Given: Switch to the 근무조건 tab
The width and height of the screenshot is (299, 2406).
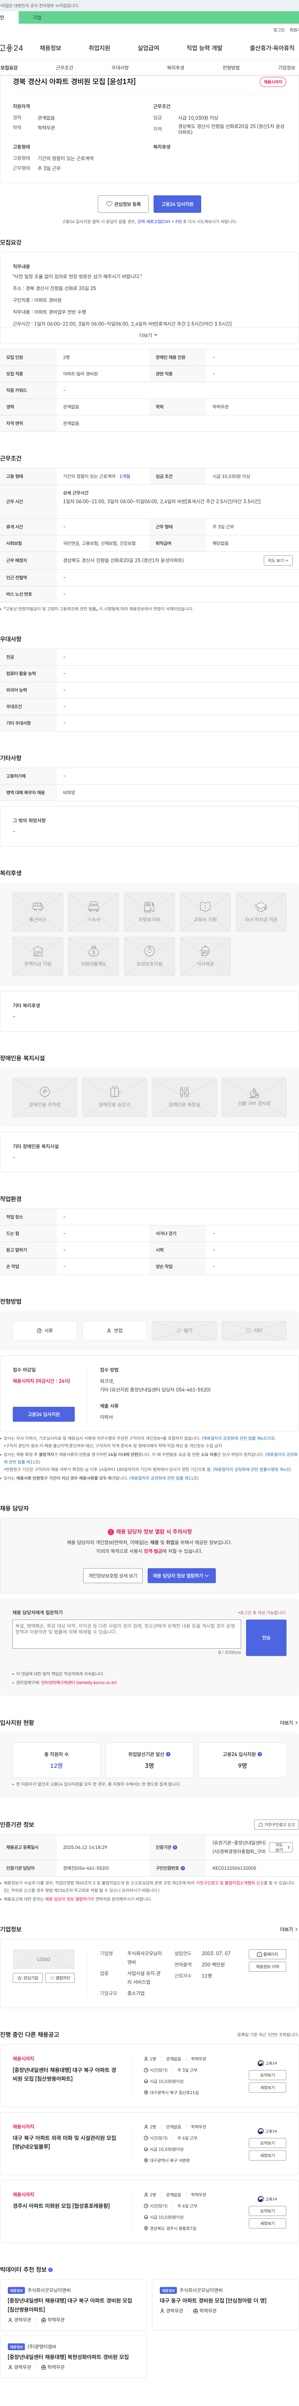Looking at the screenshot, I should click(x=64, y=67).
